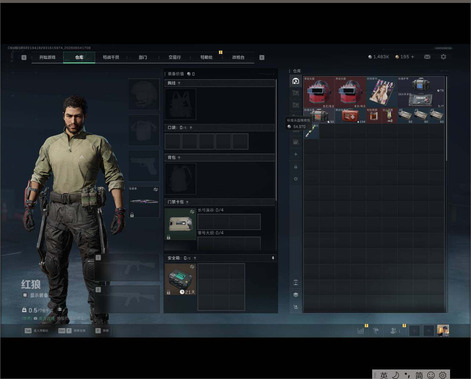471x379 pixels.
Task: Click the empty primary weapon slot 1
Action: click(127, 268)
